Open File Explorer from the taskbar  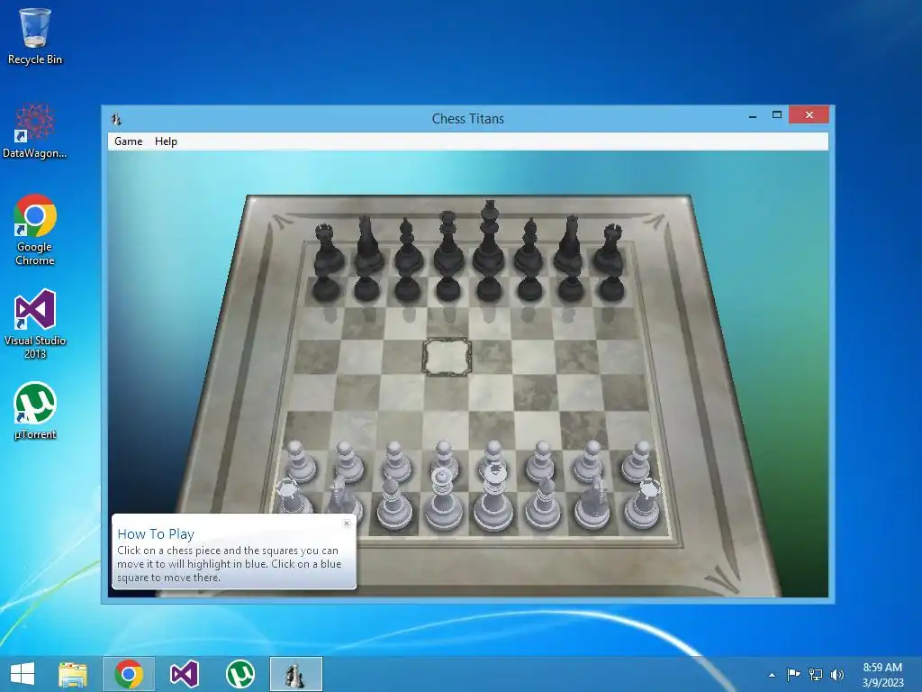pos(73,674)
